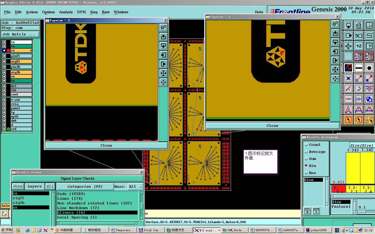Open the Edit menu

tap(18, 12)
